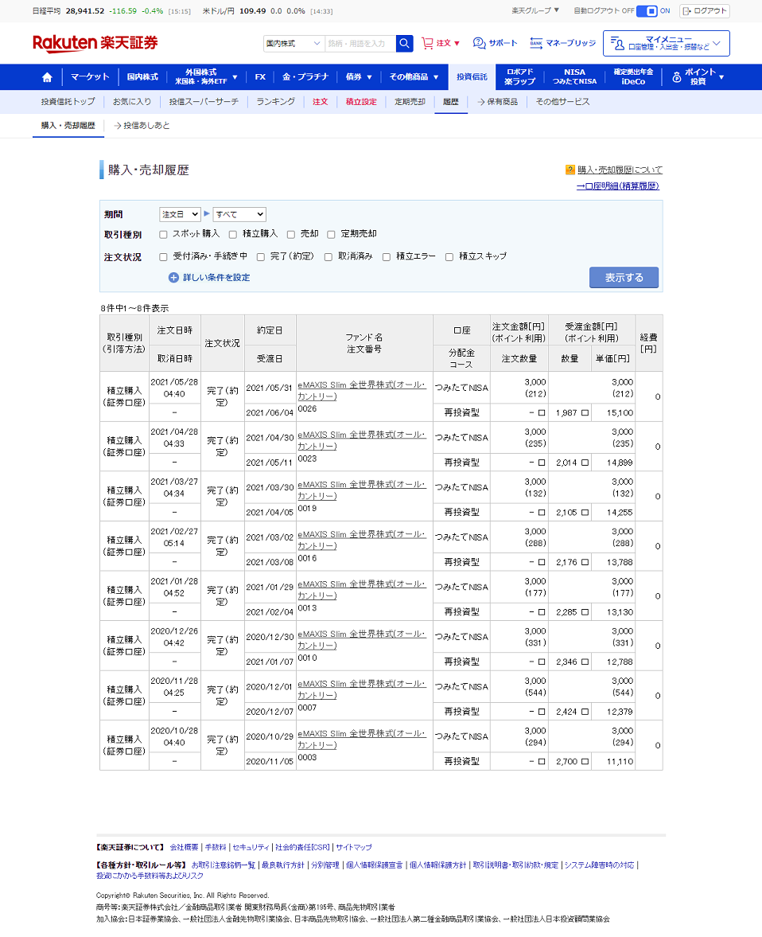Select 確定拠出年金 iDeCo tab
762x937 pixels.
pos(633,77)
